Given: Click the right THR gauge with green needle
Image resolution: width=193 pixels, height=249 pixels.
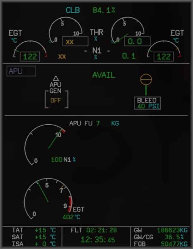Looking at the screenshot, I should click(x=128, y=30).
